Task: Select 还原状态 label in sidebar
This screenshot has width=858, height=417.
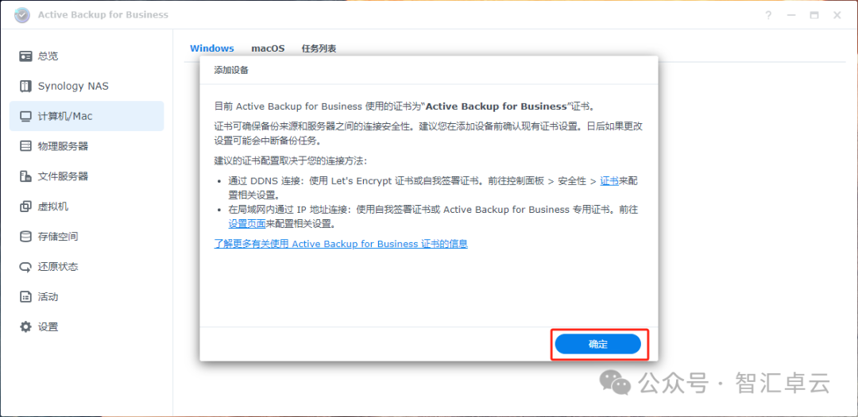Action: pos(58,267)
